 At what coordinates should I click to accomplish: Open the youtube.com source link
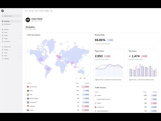click(x=101, y=107)
